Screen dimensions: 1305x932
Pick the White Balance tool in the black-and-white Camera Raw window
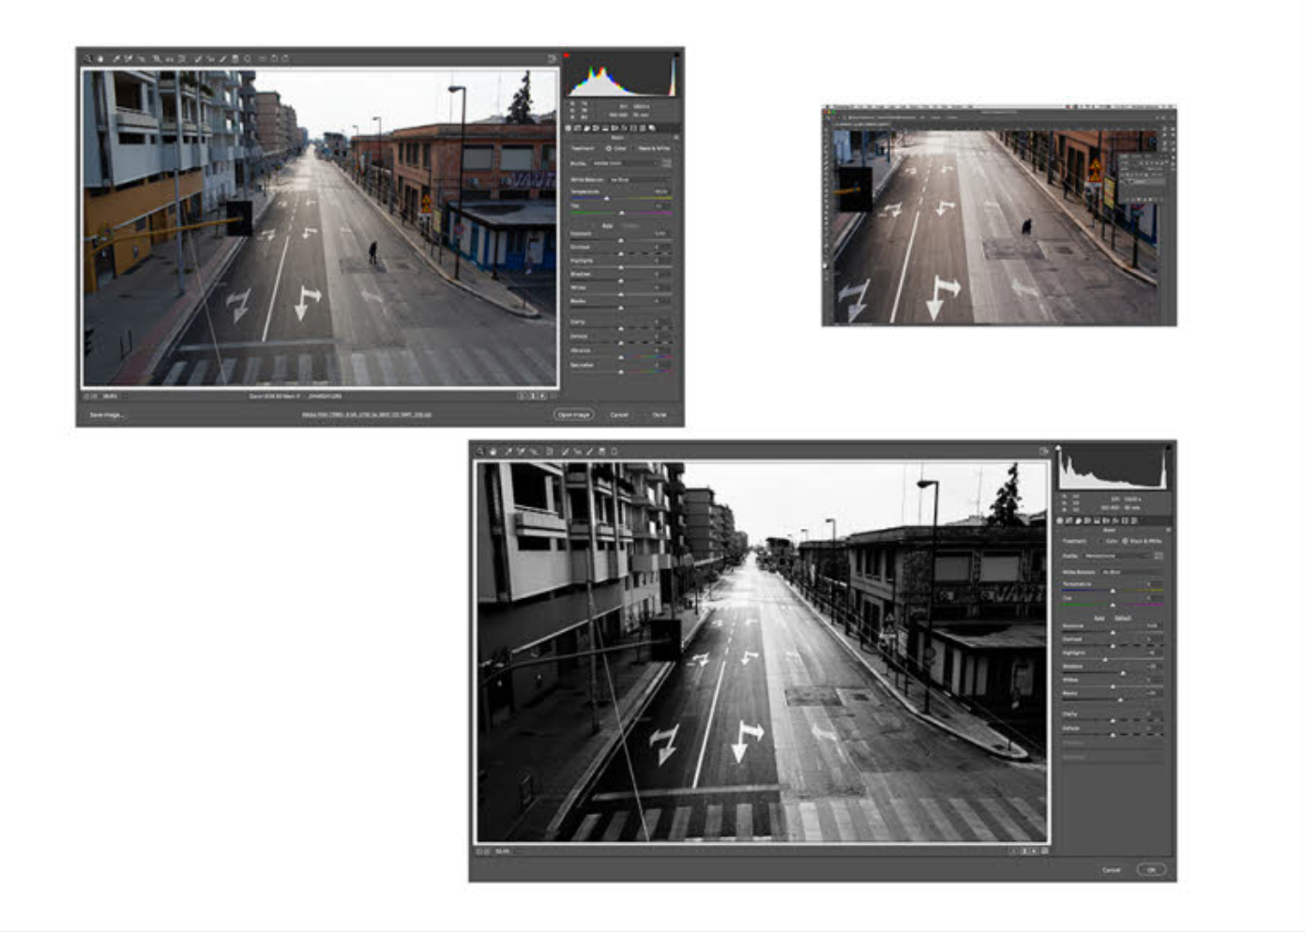pos(508,451)
